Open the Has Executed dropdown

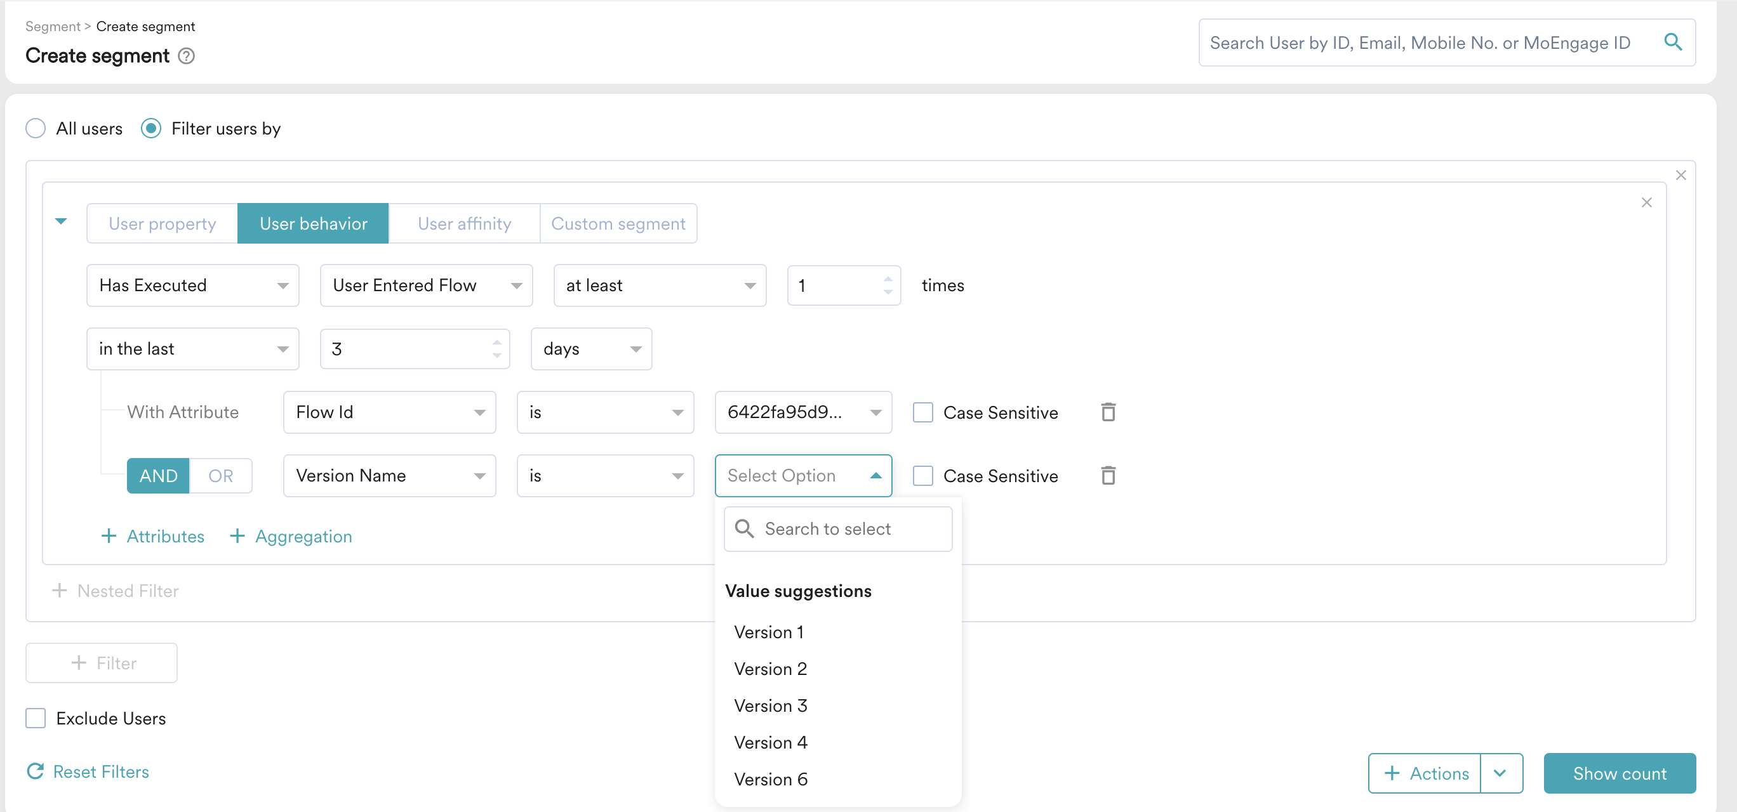[192, 285]
